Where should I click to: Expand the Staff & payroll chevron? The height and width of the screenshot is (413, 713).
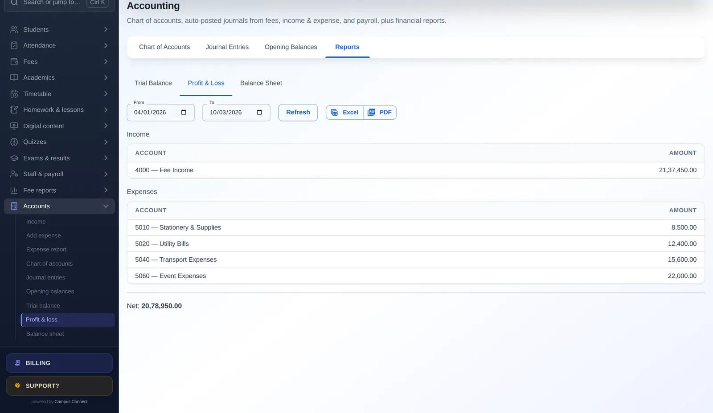pos(106,174)
